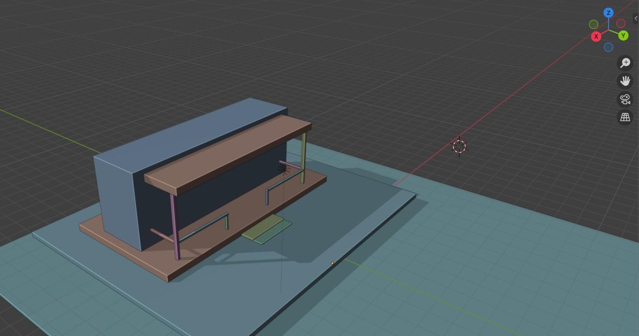The height and width of the screenshot is (336, 639).
Task: Click the zoom magnifier icon in viewport
Action: tap(625, 63)
